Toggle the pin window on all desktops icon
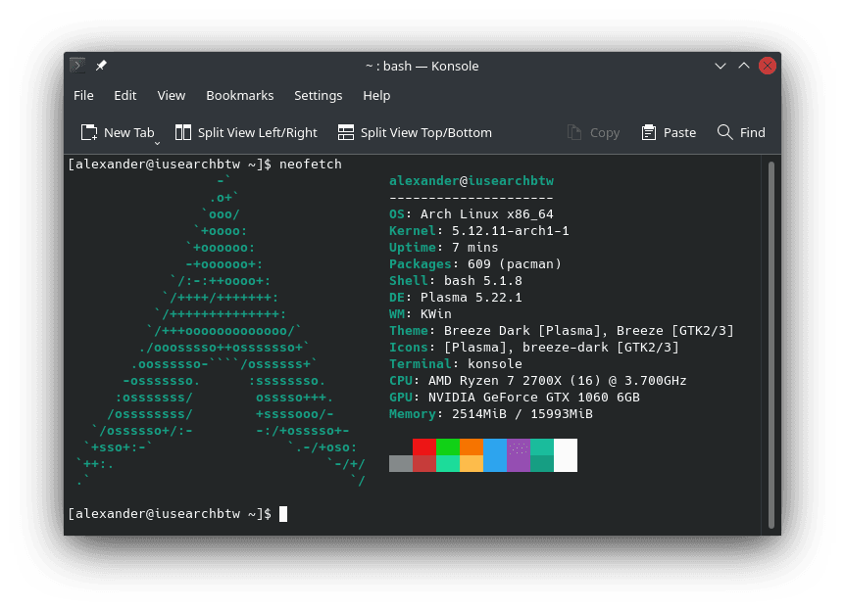The width and height of the screenshot is (845, 611). tap(101, 66)
